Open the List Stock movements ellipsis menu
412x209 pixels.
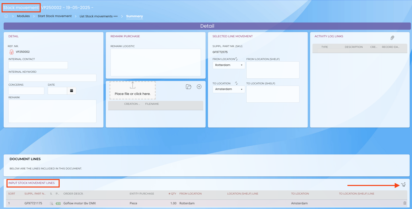[x=116, y=16]
